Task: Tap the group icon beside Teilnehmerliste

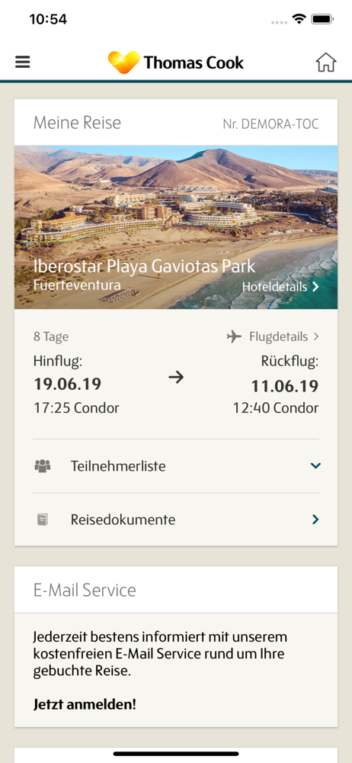Action: pos(43,466)
